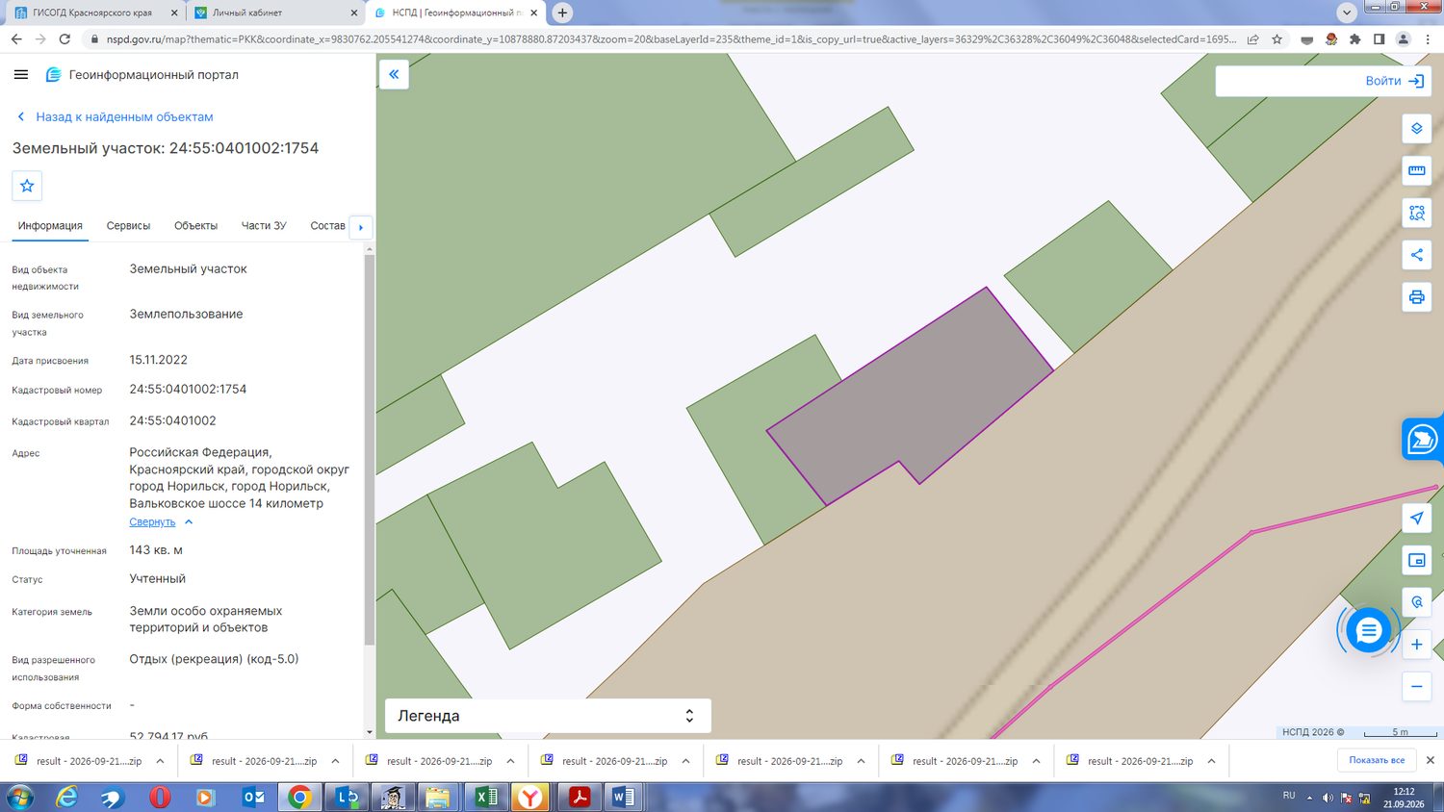The height and width of the screenshot is (812, 1444).
Task: Click the Войти login button
Action: pos(1394,81)
